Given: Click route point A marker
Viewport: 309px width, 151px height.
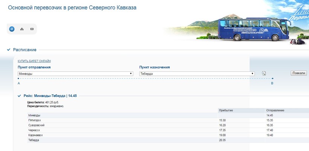Looking at the screenshot, I should [x=18, y=79].
